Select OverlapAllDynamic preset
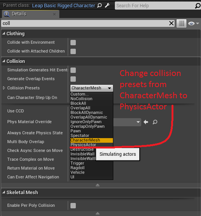This screenshot has height=216, width=201. pyautogui.click(x=92, y=117)
